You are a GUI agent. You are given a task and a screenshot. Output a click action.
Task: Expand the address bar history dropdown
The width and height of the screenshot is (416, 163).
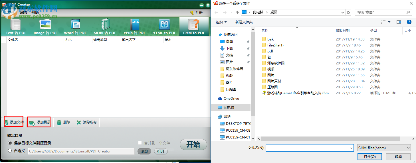pyautogui.click(x=343, y=12)
